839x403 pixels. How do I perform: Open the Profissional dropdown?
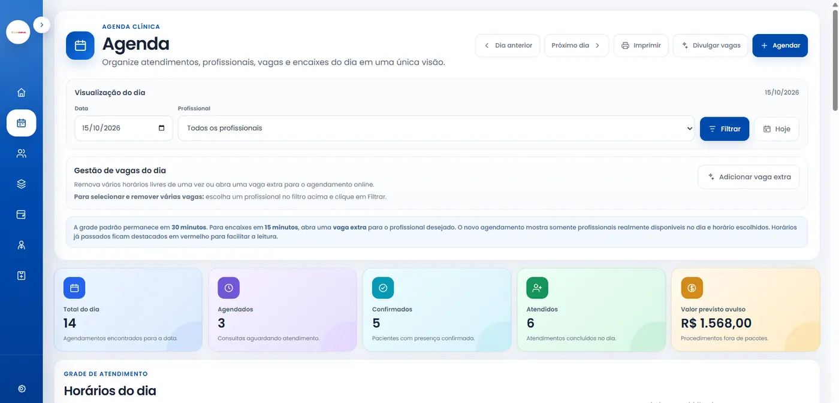[436, 128]
